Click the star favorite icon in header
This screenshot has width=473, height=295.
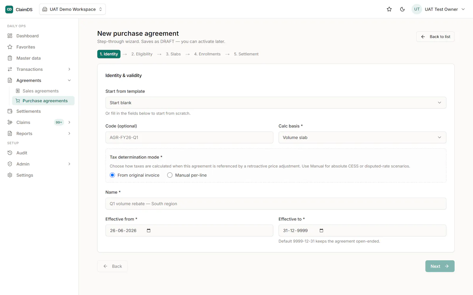(389, 9)
